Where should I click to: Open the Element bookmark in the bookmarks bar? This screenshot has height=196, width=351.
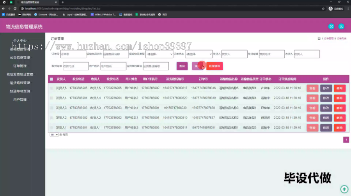(x=46, y=14)
